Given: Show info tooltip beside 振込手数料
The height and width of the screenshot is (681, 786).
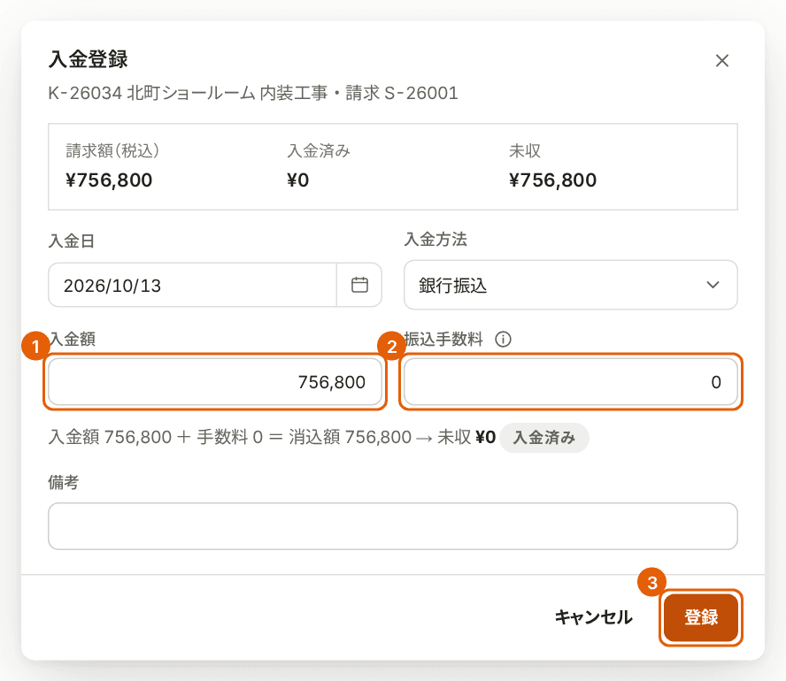Looking at the screenshot, I should tap(503, 340).
